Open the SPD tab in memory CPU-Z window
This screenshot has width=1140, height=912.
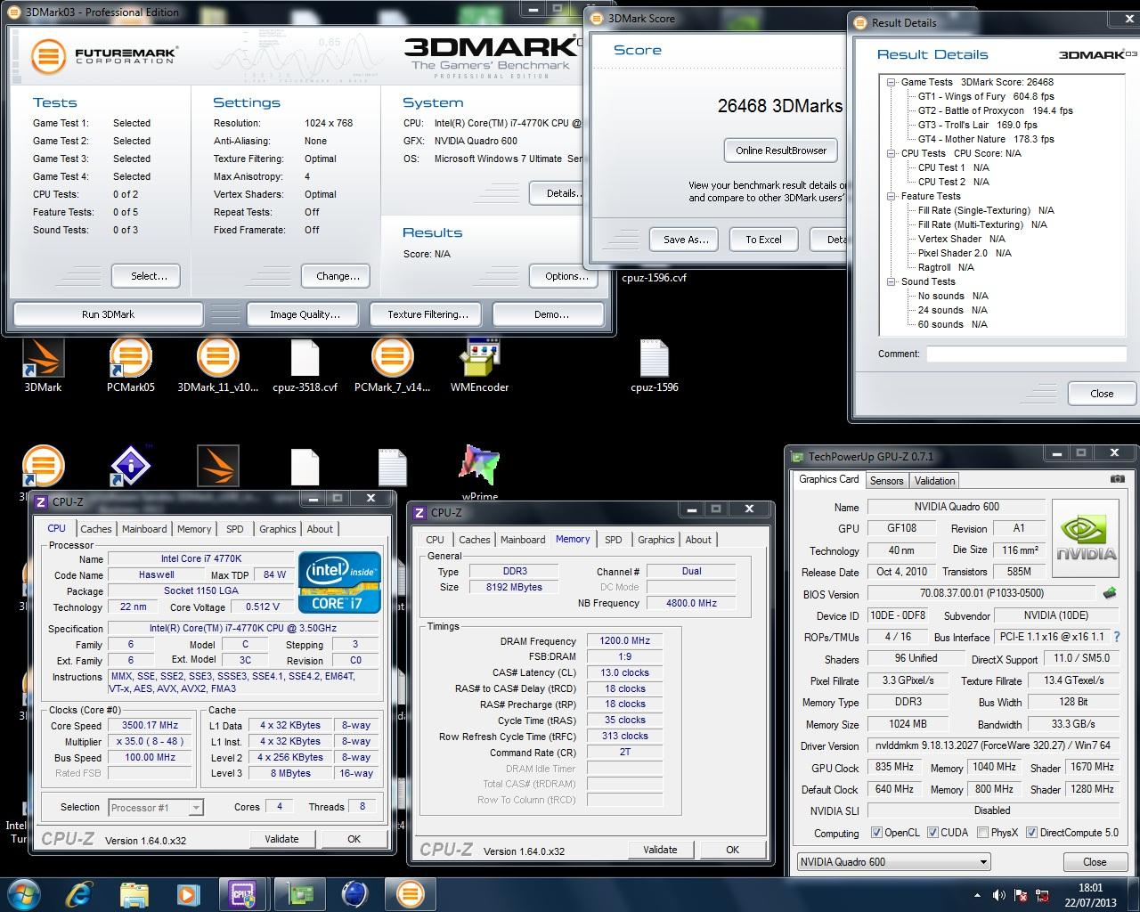[614, 540]
